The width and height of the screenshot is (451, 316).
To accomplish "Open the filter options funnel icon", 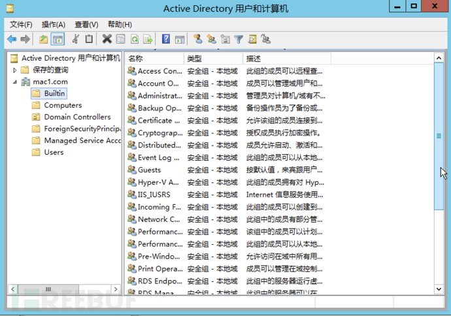I will (239, 39).
